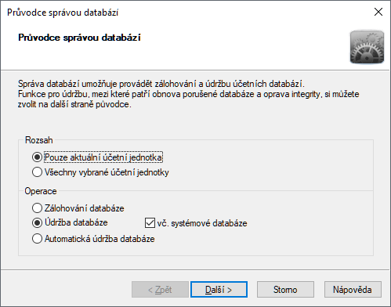This screenshot has width=391, height=307.
Task: Click the "Zálohování databáze" label text
Action: click(84, 208)
